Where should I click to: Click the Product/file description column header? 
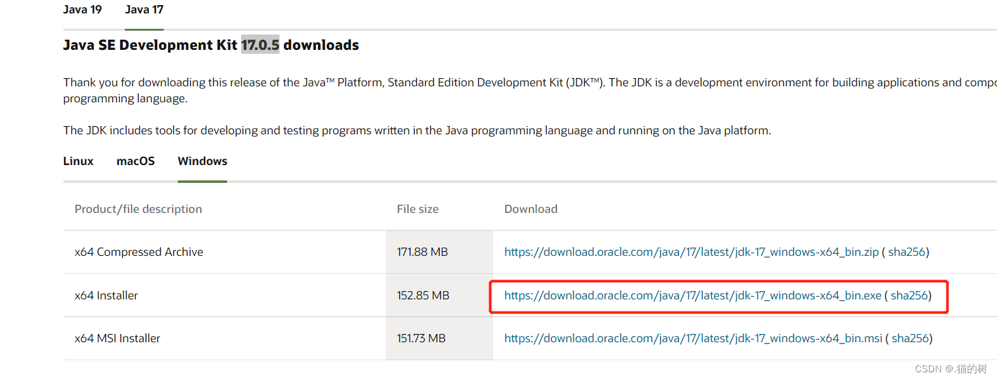click(138, 209)
